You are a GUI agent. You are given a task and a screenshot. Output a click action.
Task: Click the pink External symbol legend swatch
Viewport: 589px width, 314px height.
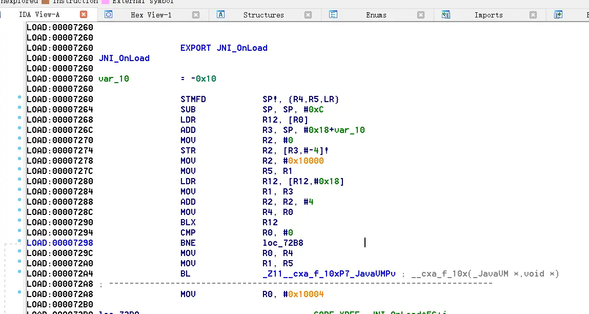105,2
